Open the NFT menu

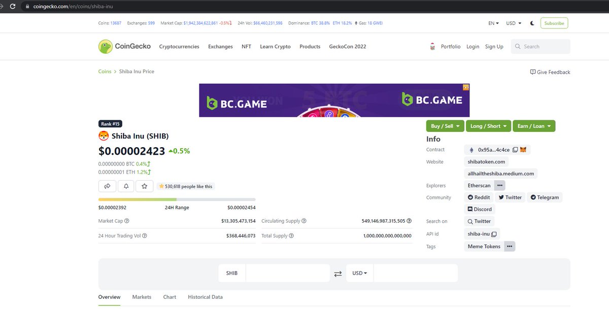tap(246, 47)
